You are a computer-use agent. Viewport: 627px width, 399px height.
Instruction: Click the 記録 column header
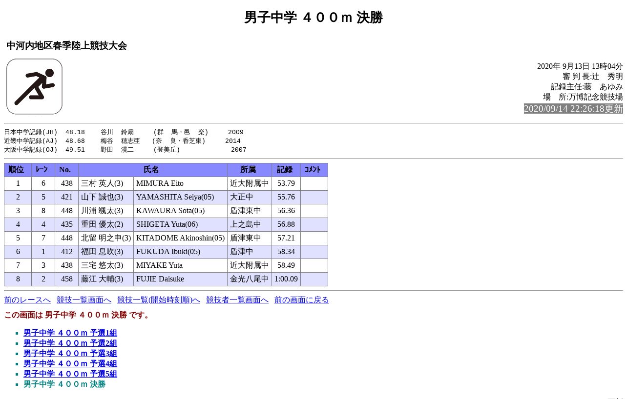pyautogui.click(x=286, y=170)
